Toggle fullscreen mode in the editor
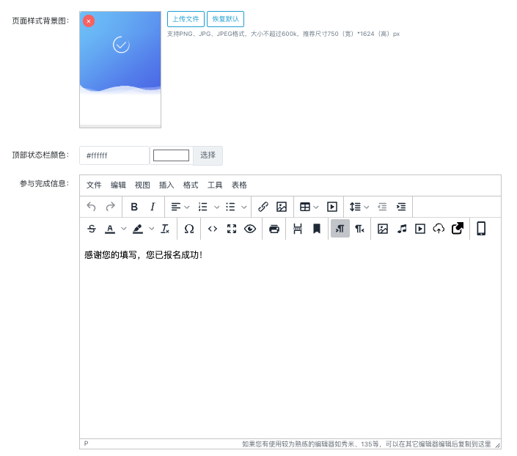The height and width of the screenshot is (456, 517). (x=232, y=229)
